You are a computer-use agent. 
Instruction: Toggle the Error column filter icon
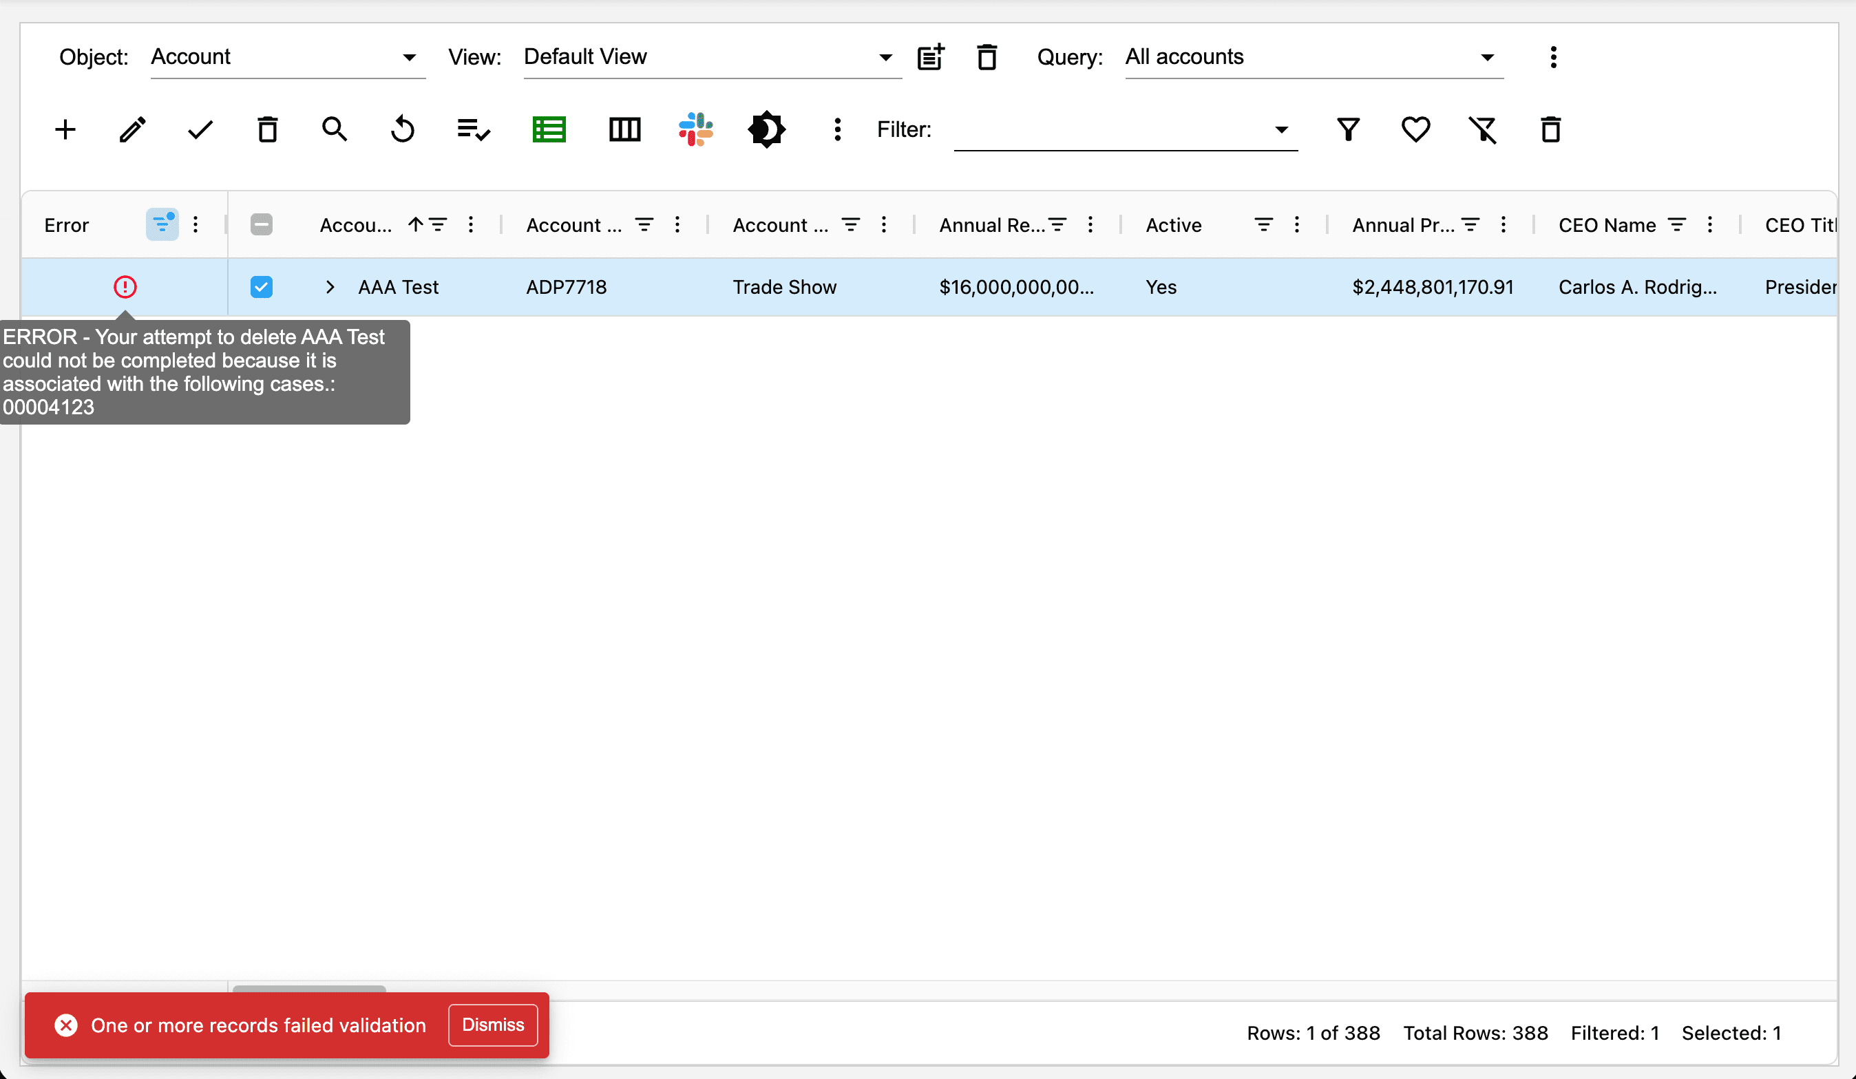click(161, 224)
